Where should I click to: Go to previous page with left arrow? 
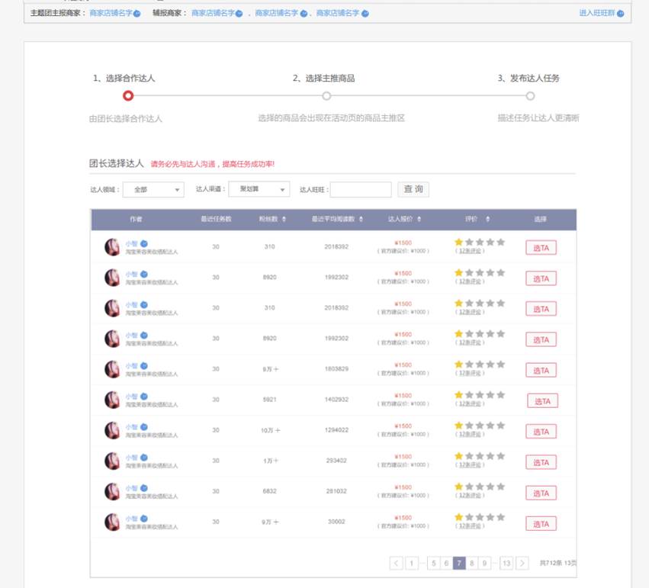[x=396, y=563]
